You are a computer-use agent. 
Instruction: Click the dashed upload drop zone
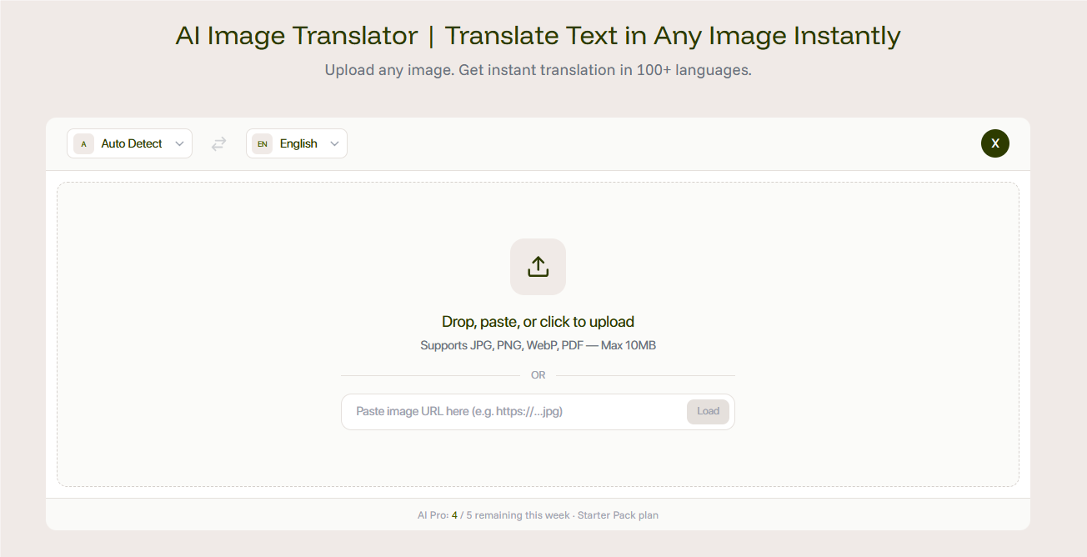[208, 334]
